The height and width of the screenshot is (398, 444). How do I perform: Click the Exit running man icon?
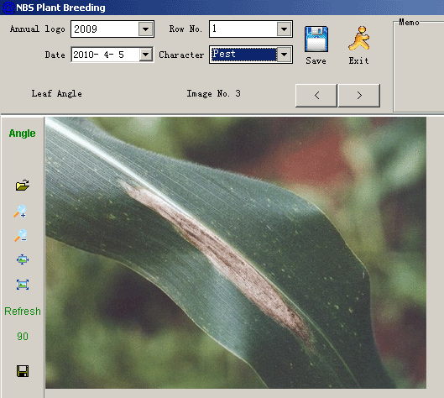[359, 39]
